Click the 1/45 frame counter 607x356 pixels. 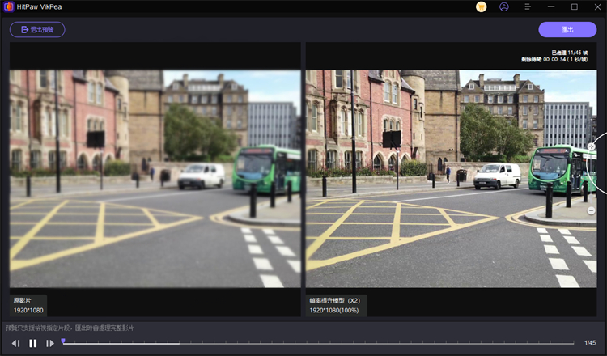coord(590,343)
